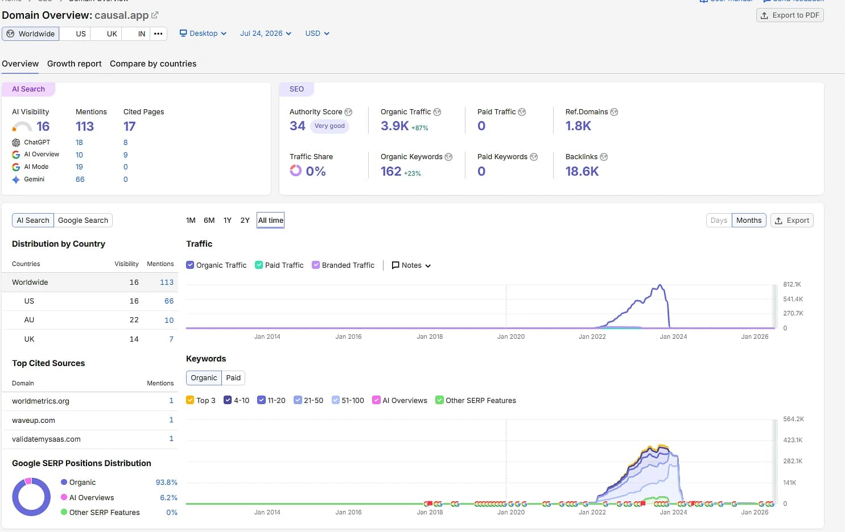
Task: Toggle the Top 3 keywords checkbox
Action: (x=190, y=400)
